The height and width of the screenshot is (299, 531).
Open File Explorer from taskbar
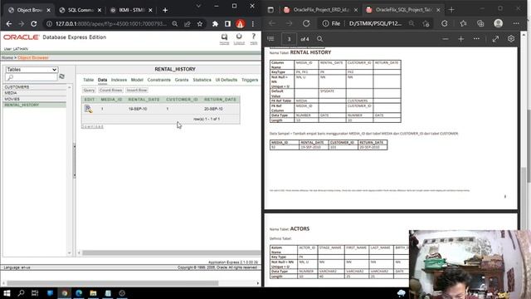tap(93, 293)
